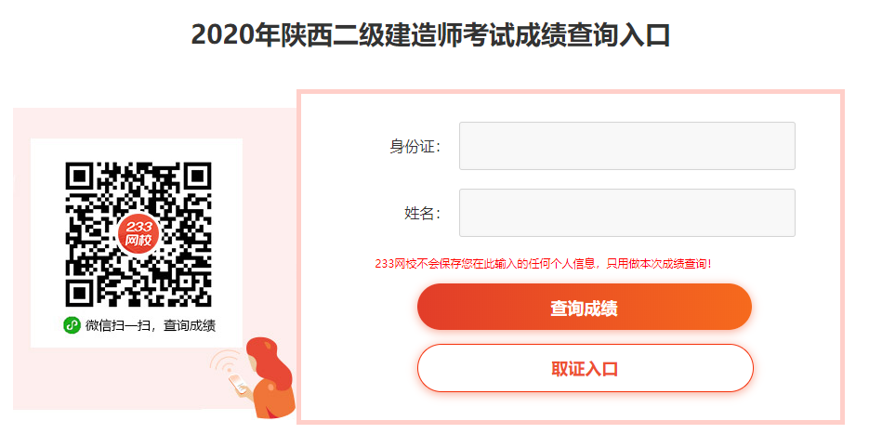Click the 233网校 logo in QR code
This screenshot has width=869, height=447.
pos(138,234)
